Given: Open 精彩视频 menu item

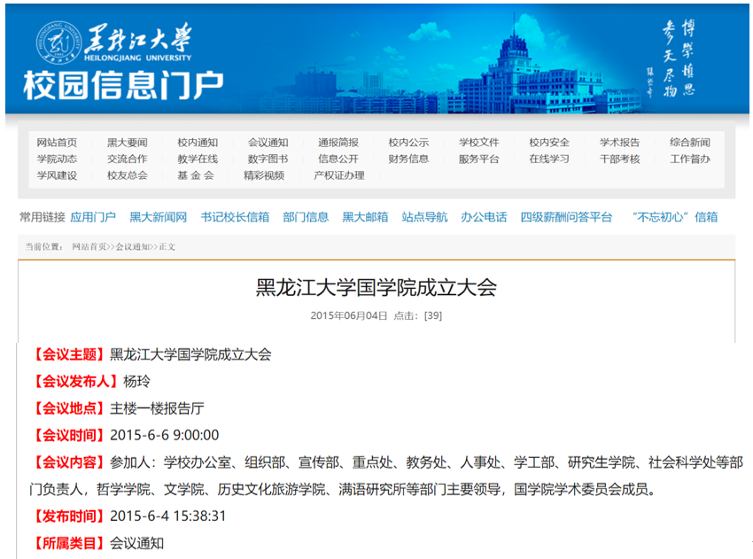Looking at the screenshot, I should pos(264,175).
